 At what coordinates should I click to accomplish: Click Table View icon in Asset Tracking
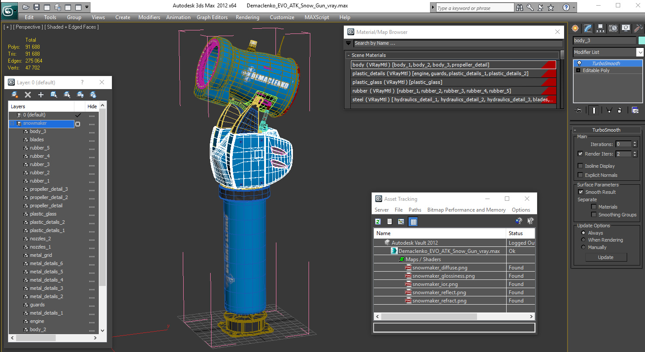pos(413,222)
